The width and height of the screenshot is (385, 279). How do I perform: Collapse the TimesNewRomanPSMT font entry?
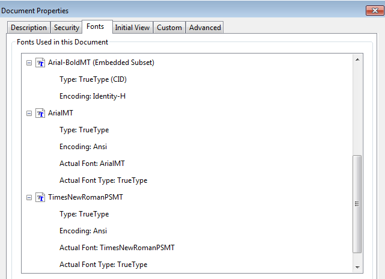click(x=29, y=198)
